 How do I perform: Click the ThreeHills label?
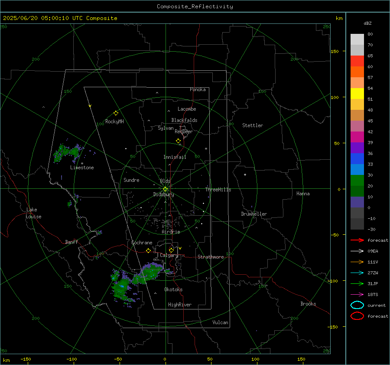(x=218, y=190)
